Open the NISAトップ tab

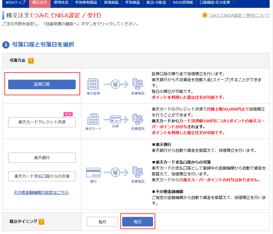[15, 3]
